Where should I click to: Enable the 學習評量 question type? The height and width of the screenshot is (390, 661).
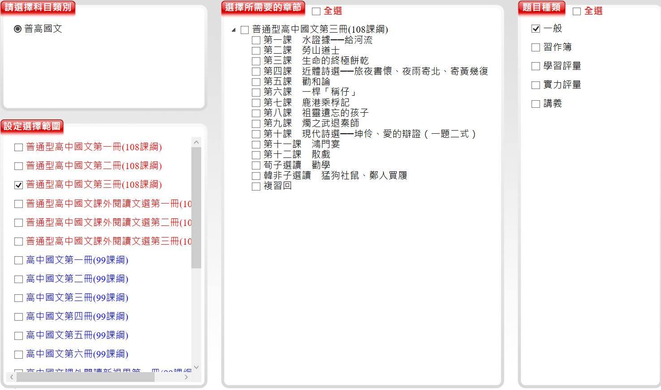536,66
